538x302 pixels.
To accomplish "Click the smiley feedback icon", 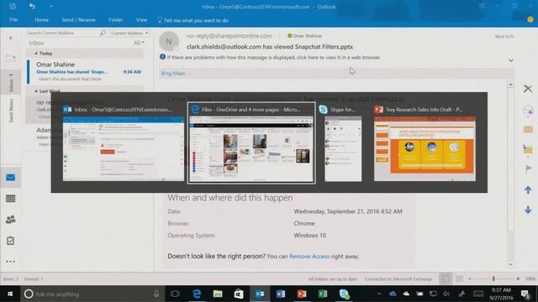I will pos(530,20).
